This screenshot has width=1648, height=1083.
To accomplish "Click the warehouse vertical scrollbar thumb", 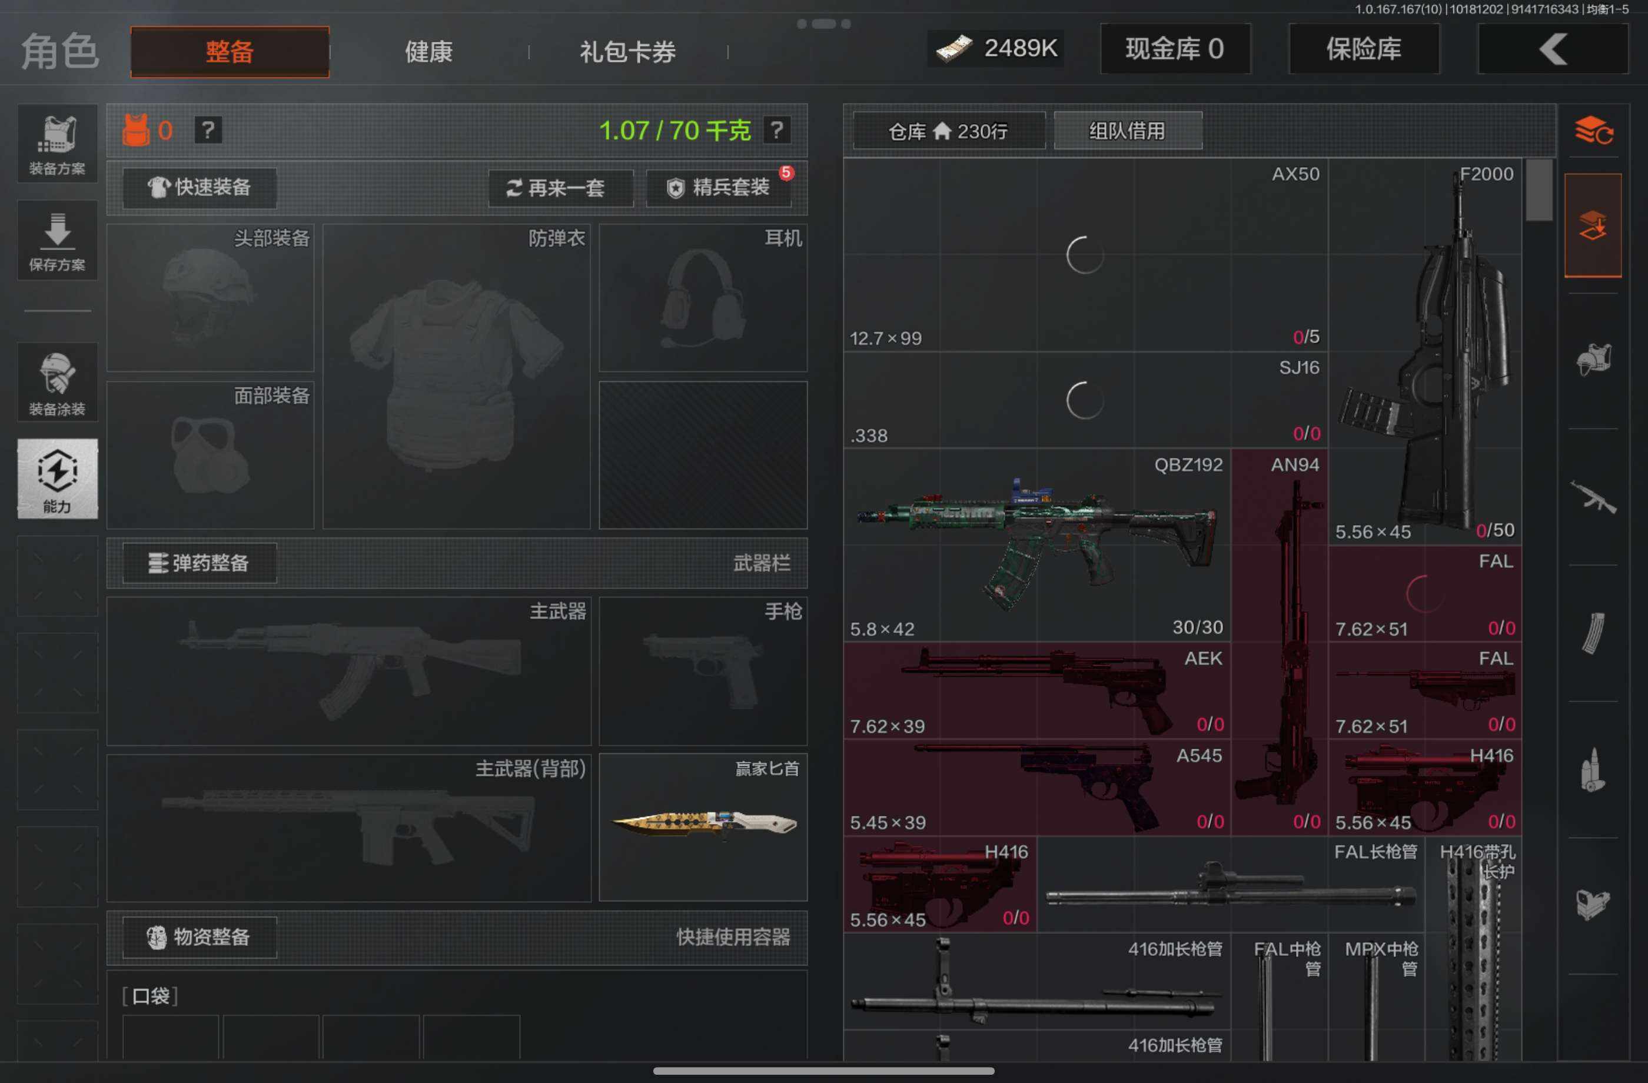I will pos(1539,190).
